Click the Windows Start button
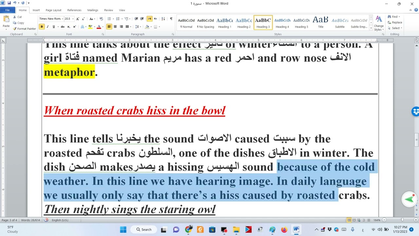The height and width of the screenshot is (236, 419). click(123, 229)
